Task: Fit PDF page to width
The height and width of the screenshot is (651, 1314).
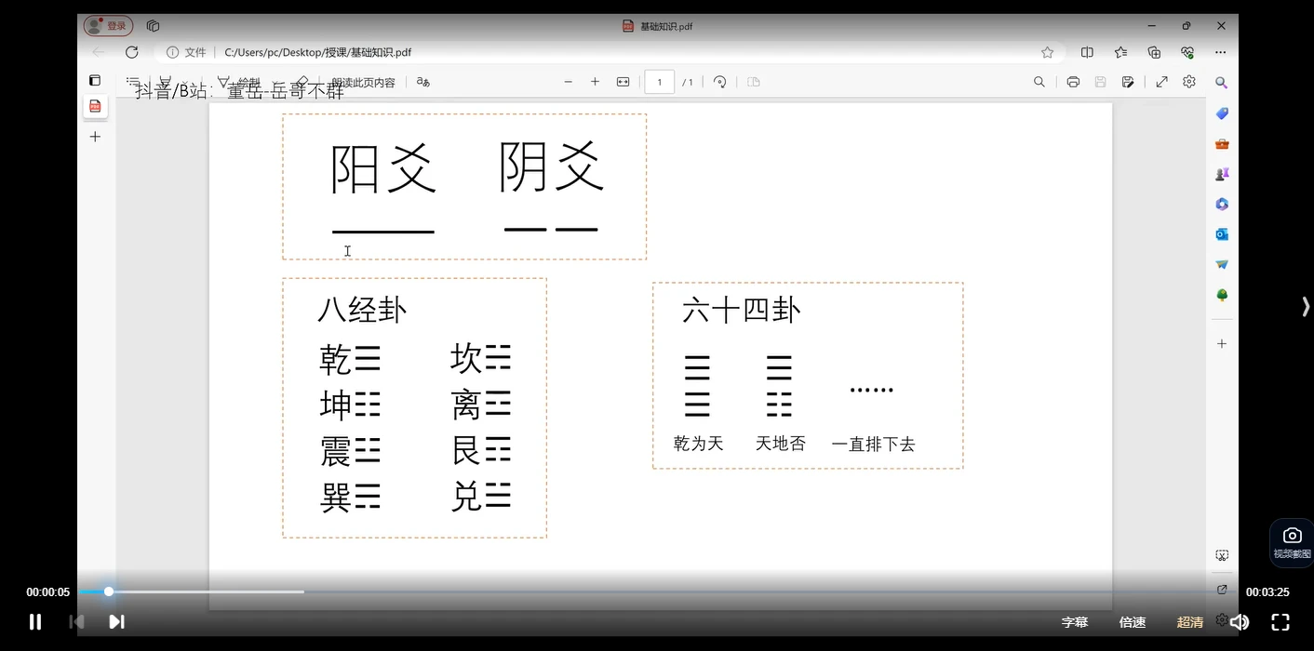Action: click(x=623, y=82)
